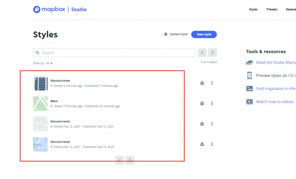Open the Filter by All dropdown

tap(49, 63)
